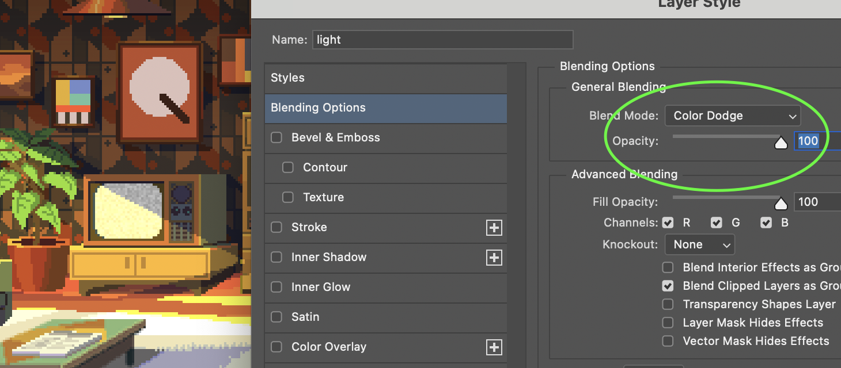This screenshot has width=841, height=368.
Task: Click the plus icon beside Color Overlay
Action: coord(494,347)
